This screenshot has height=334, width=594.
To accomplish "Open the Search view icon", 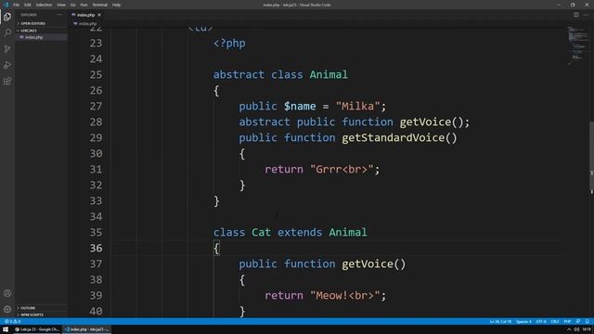I will [x=7, y=32].
